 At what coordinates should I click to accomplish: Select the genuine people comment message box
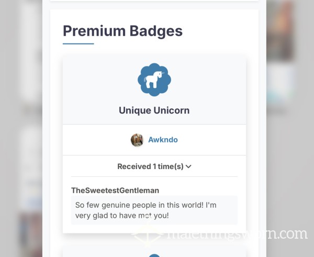point(154,210)
